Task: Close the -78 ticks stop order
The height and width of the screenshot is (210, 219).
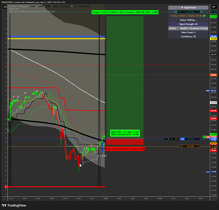Action: [198, 146]
